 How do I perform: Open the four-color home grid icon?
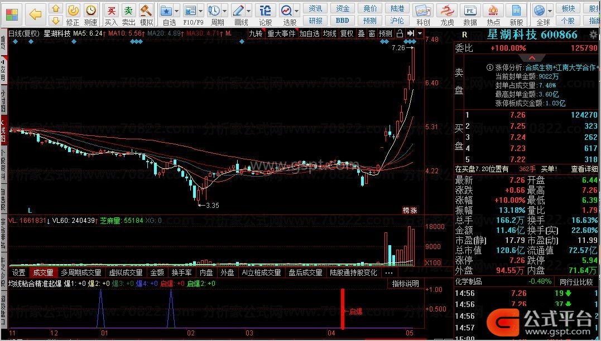(12, 14)
